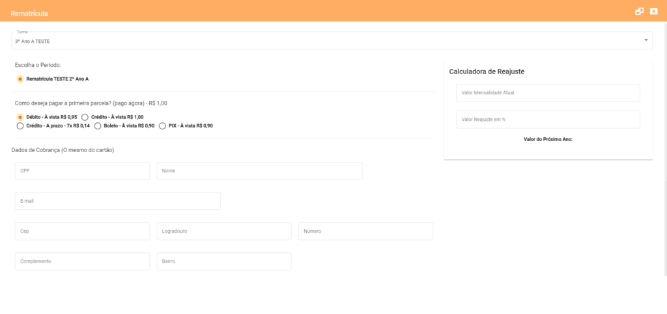Click into the E-mail field
This screenshot has height=314, width=667.
(117, 201)
